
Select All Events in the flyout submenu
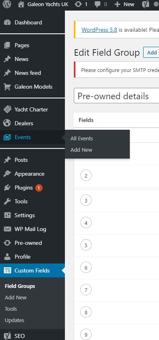[82, 139]
